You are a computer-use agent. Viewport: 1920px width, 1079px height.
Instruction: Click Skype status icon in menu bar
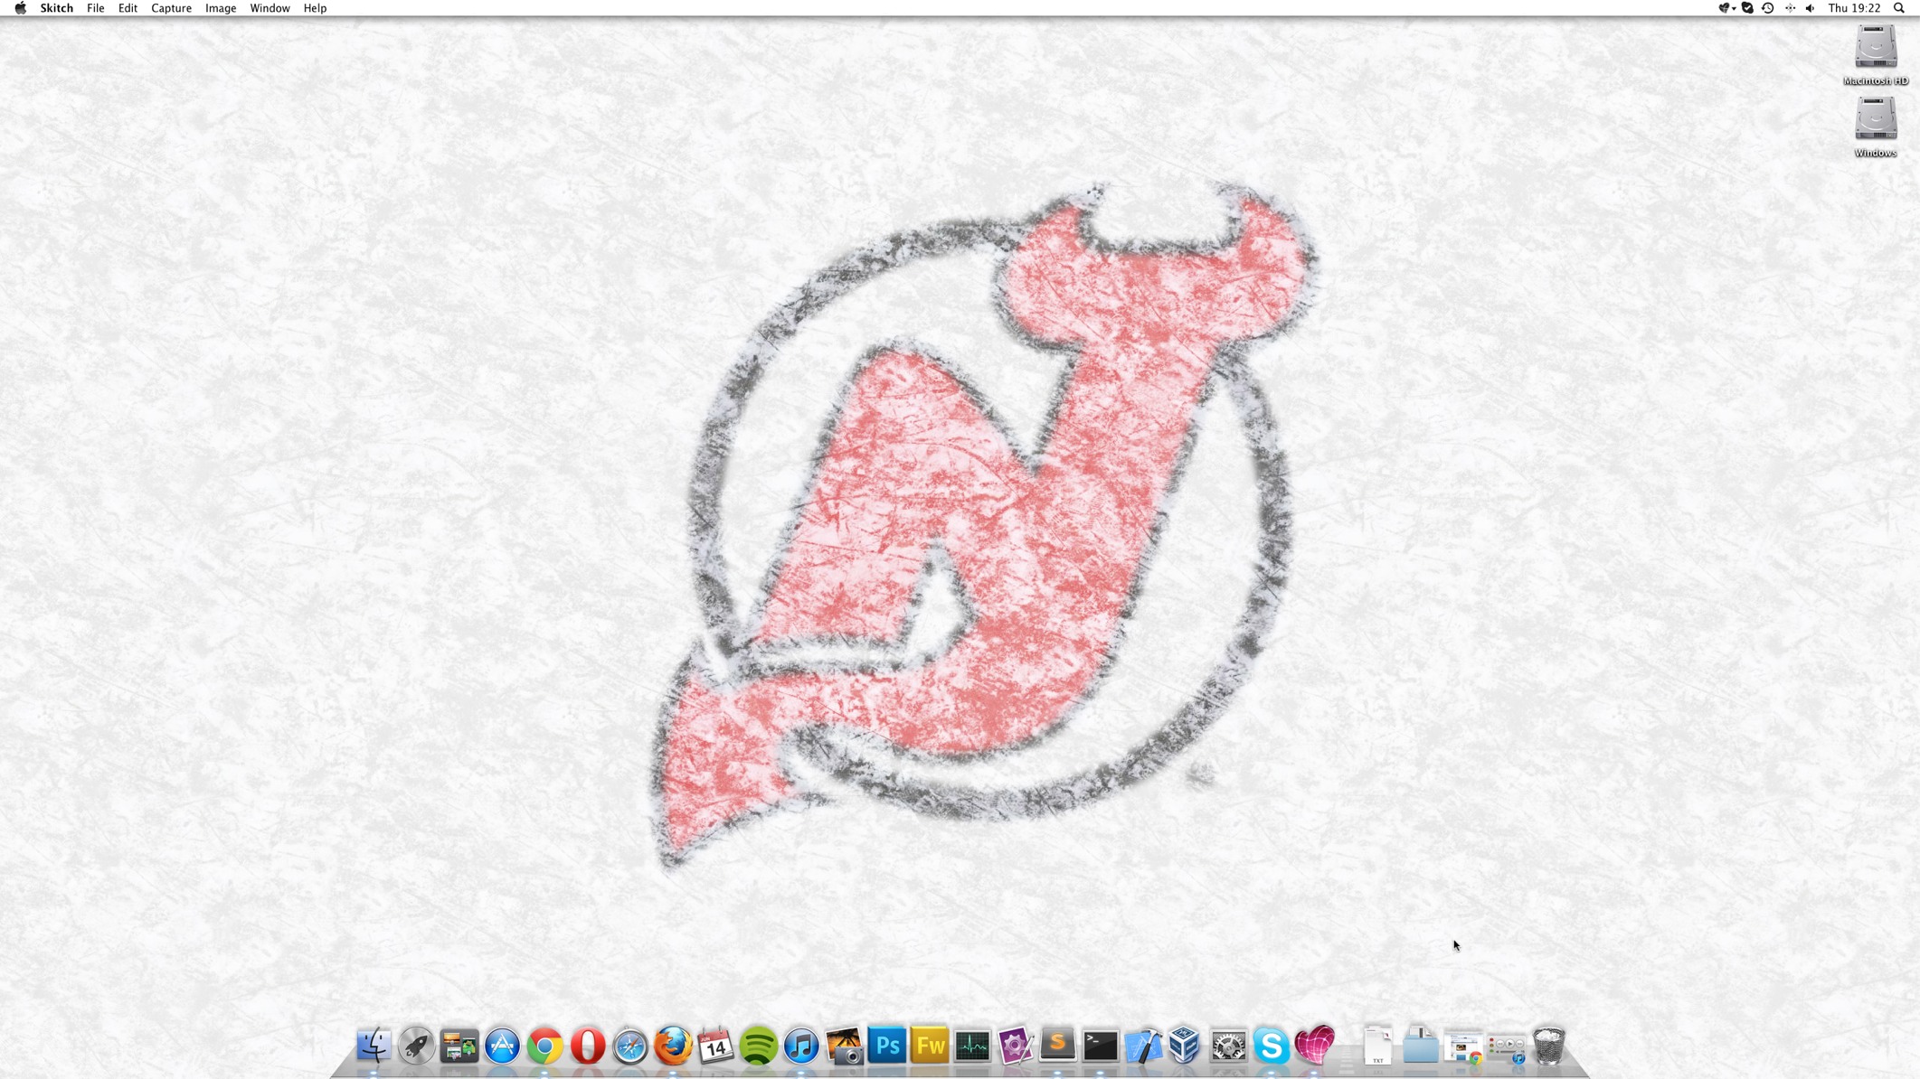(x=1747, y=8)
